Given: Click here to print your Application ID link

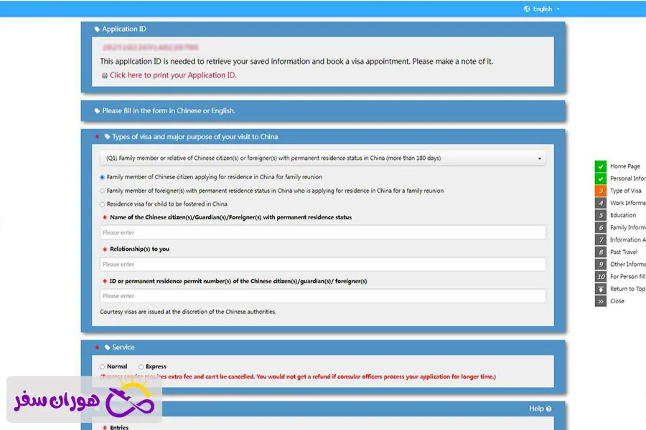Looking at the screenshot, I should click(172, 75).
